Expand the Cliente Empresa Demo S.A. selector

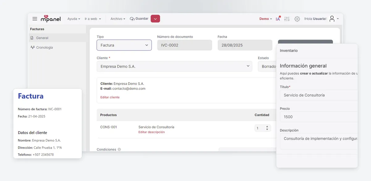(x=174, y=66)
